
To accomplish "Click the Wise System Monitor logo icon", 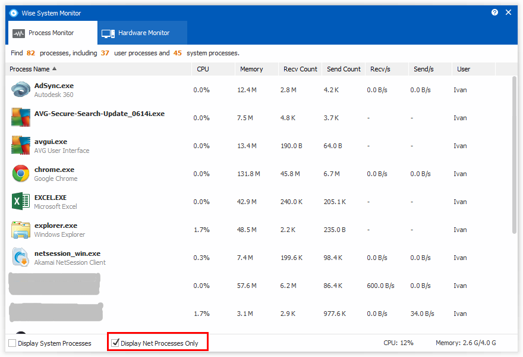I will pos(14,13).
